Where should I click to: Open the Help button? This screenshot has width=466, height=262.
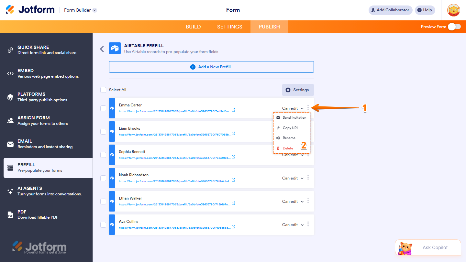(425, 10)
